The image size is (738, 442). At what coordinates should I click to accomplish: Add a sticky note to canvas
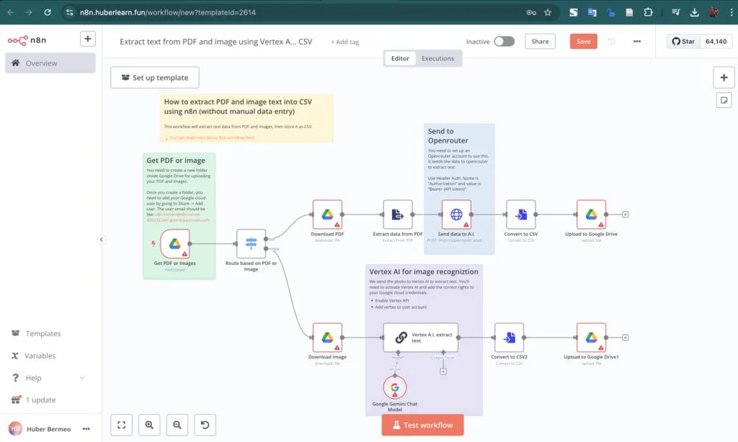pos(724,100)
